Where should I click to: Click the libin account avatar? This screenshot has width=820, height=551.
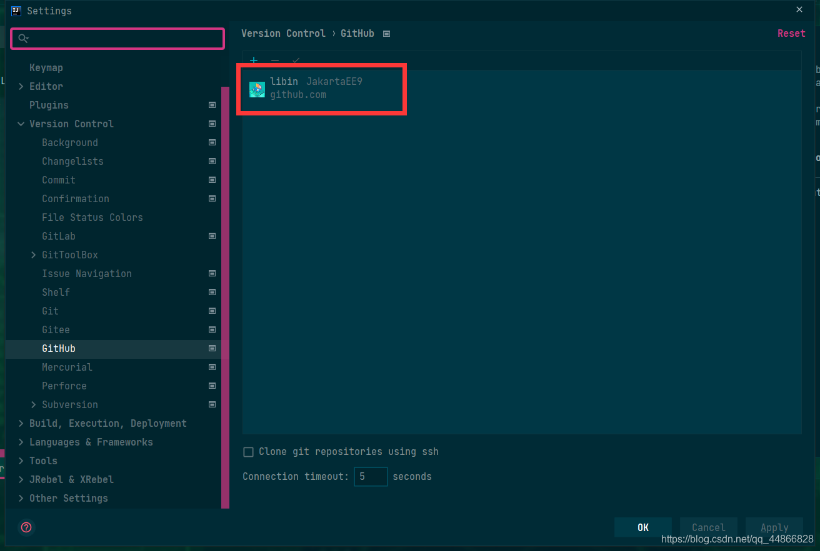click(257, 89)
